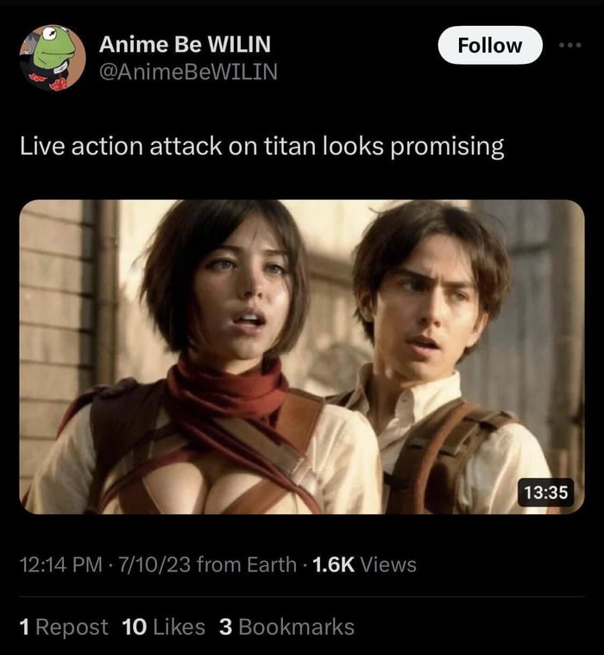
Task: Click the Views label
Action: (x=388, y=564)
